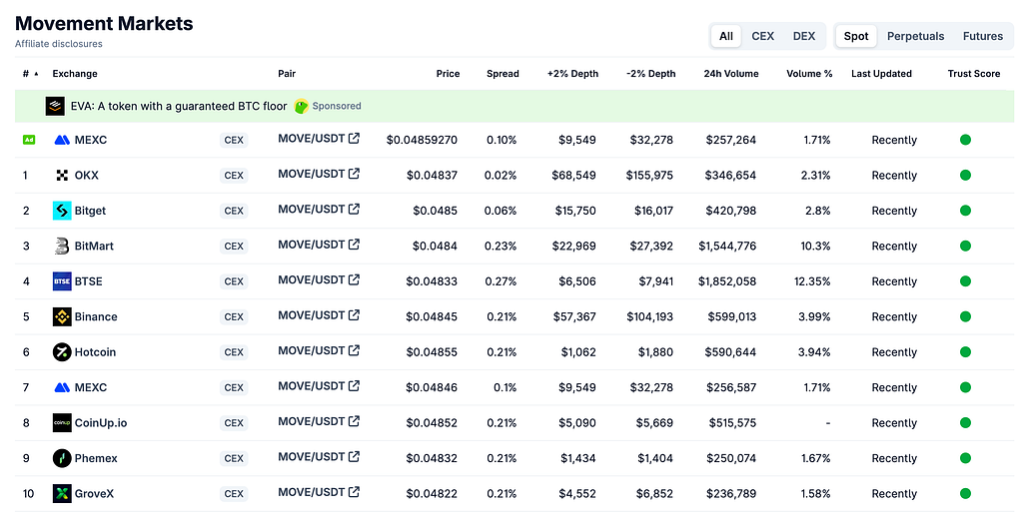Screen dimensions: 1023x525
Task: Select the DEX market filter
Action: pyautogui.click(x=804, y=37)
